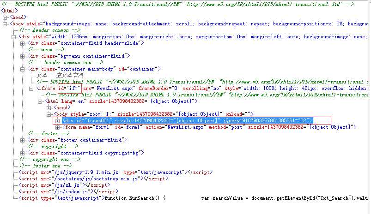Select the body background-image style line
The height and width of the screenshot is (214, 371).
(x=189, y=24)
